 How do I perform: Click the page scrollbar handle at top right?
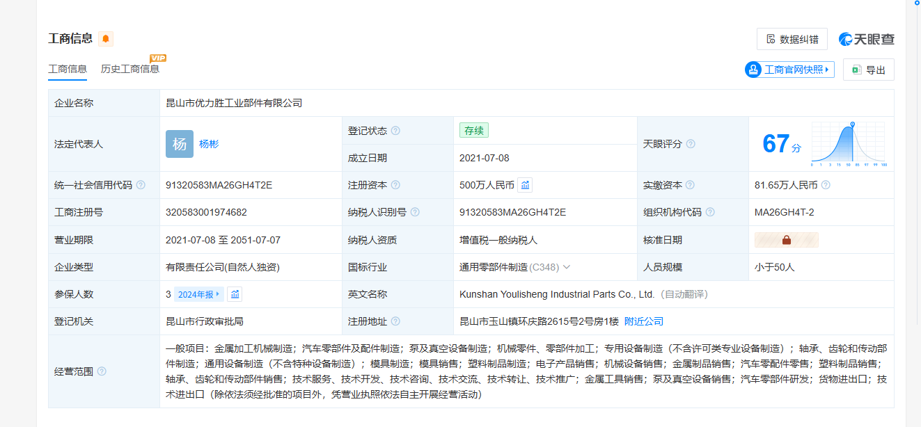tap(917, 3)
